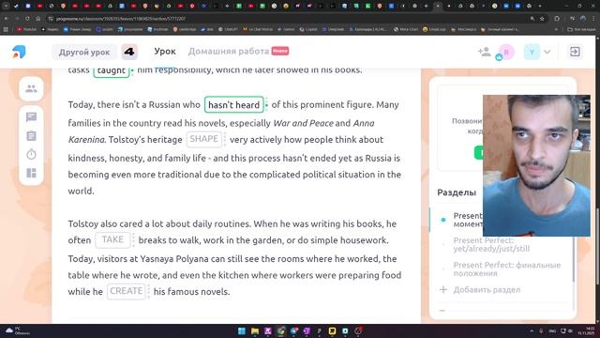The height and width of the screenshot is (338, 600).
Task: Open the YouTube bookmark
Action: [27, 29]
